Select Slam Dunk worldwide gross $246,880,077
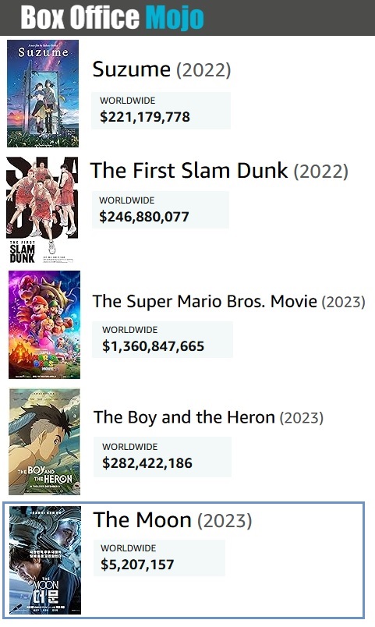This screenshot has width=375, height=627. point(144,217)
